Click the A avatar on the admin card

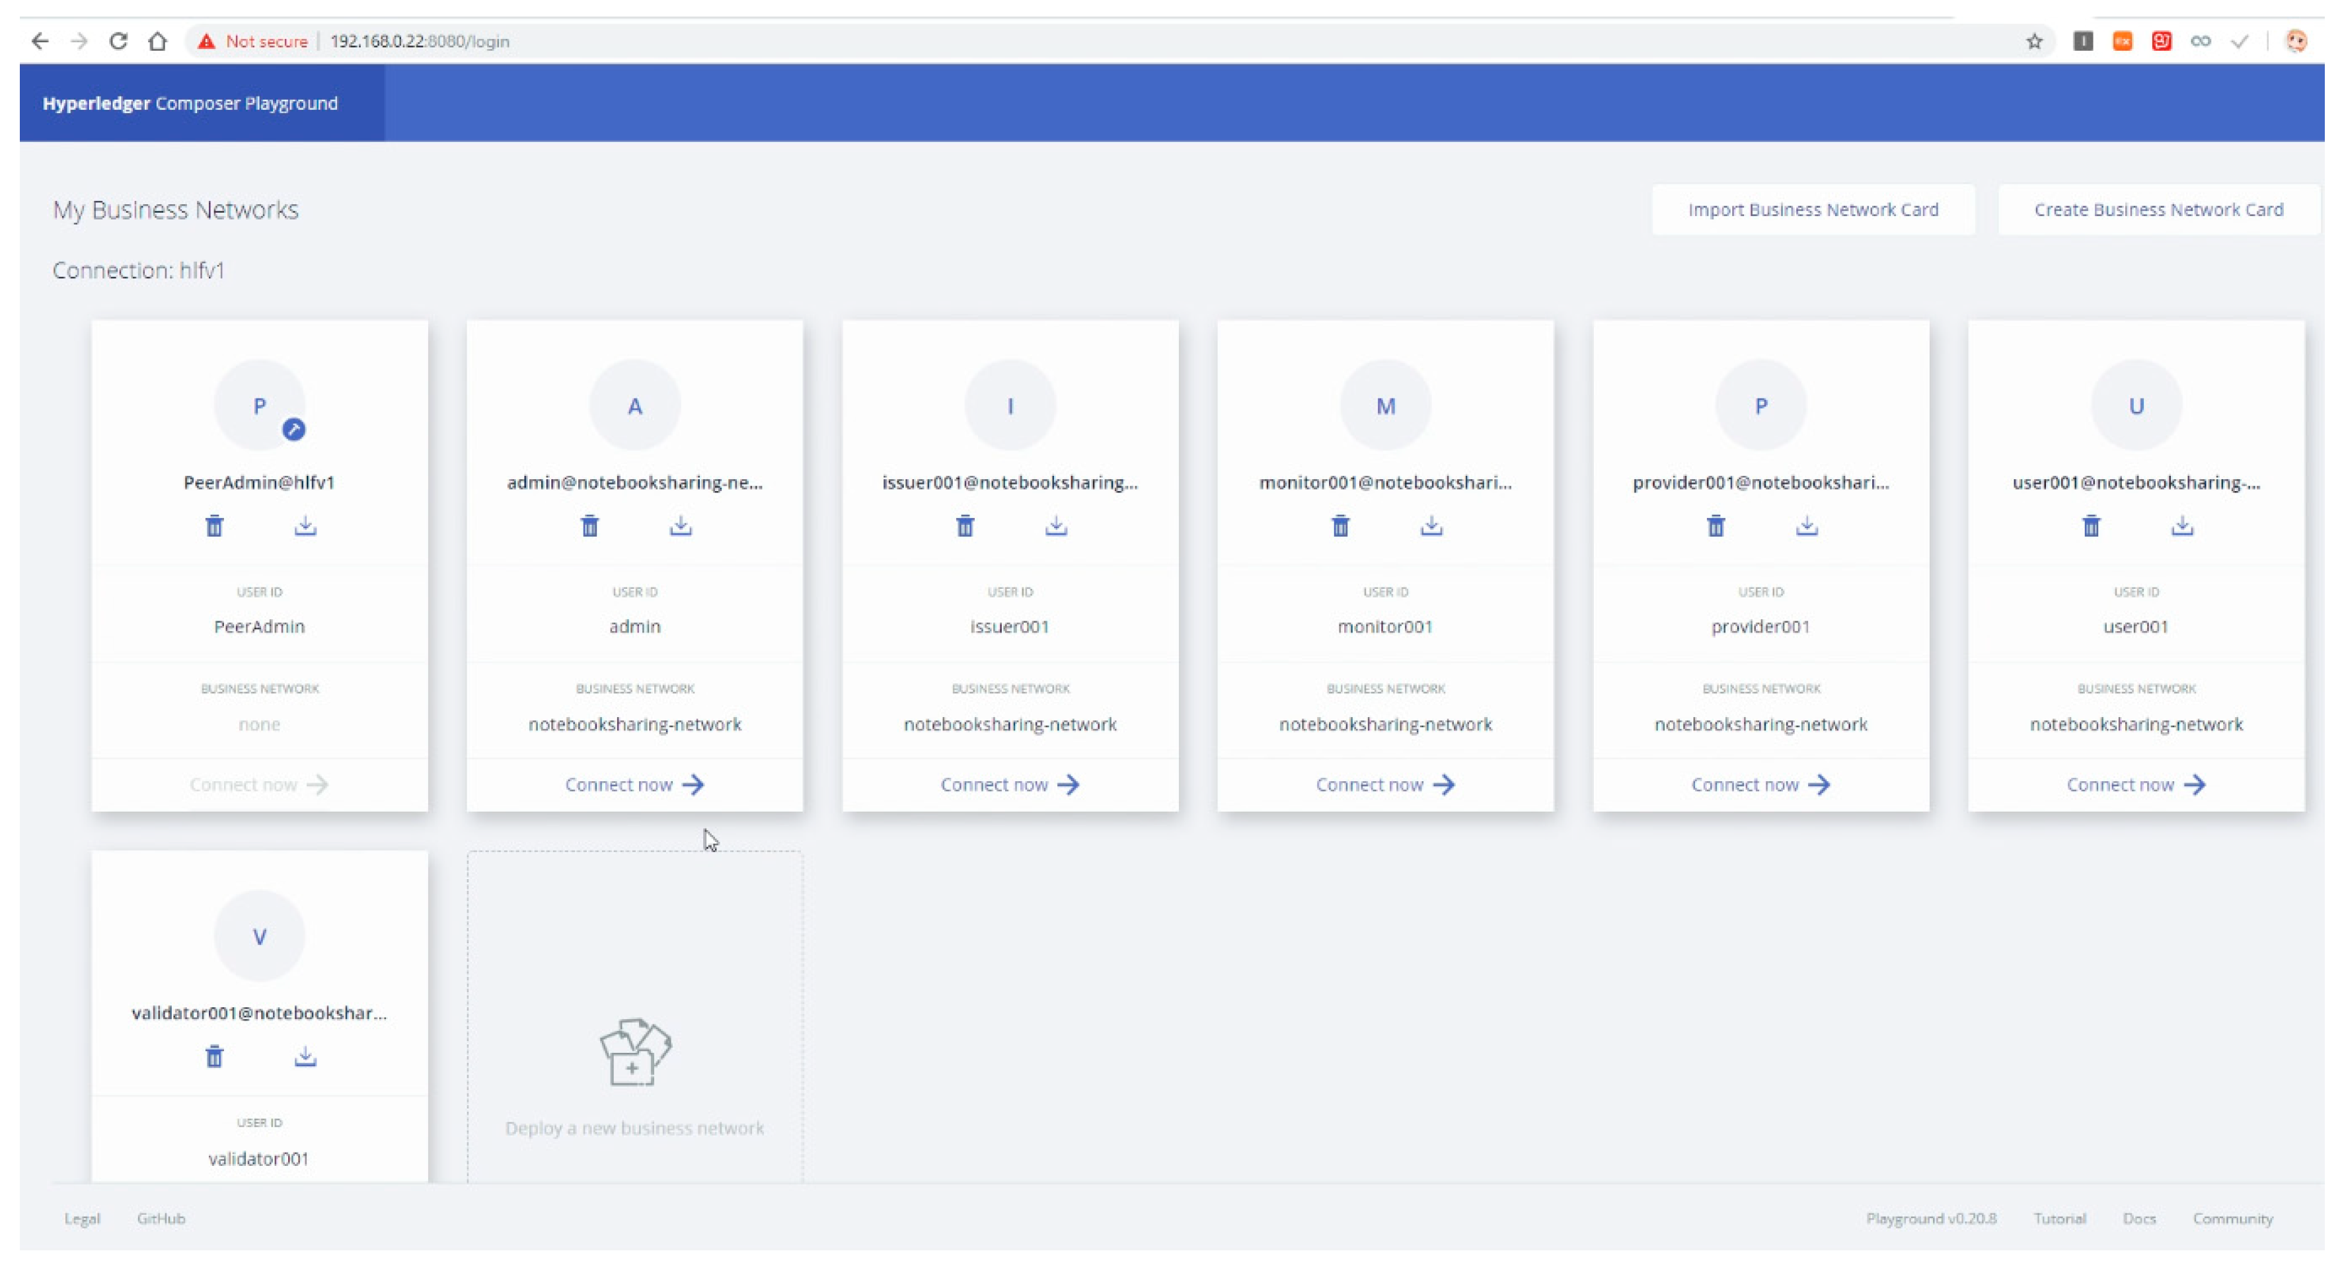click(634, 405)
